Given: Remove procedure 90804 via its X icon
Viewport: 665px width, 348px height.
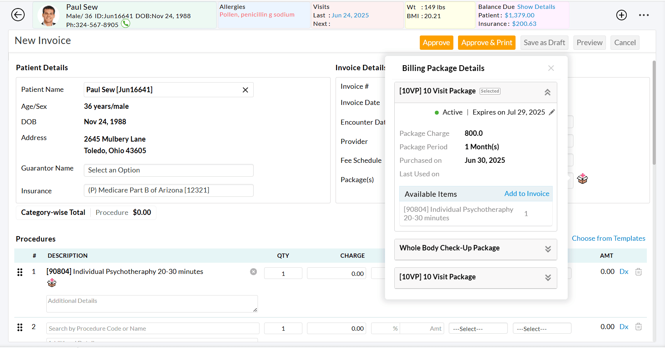Looking at the screenshot, I should coord(253,272).
